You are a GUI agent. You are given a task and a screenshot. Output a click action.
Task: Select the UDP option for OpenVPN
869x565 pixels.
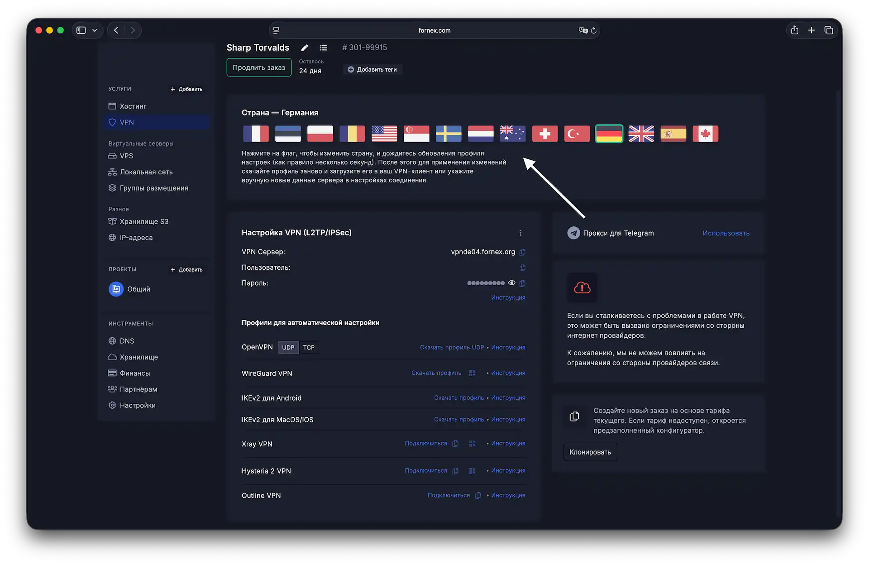[x=288, y=348]
